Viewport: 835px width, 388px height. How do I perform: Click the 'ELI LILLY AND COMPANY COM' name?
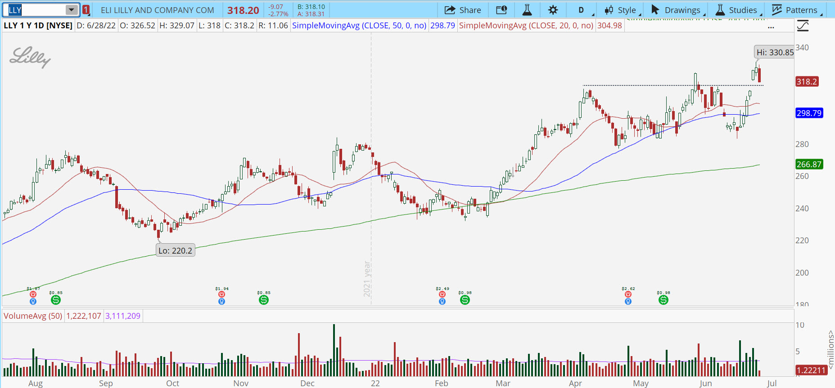[x=158, y=10]
